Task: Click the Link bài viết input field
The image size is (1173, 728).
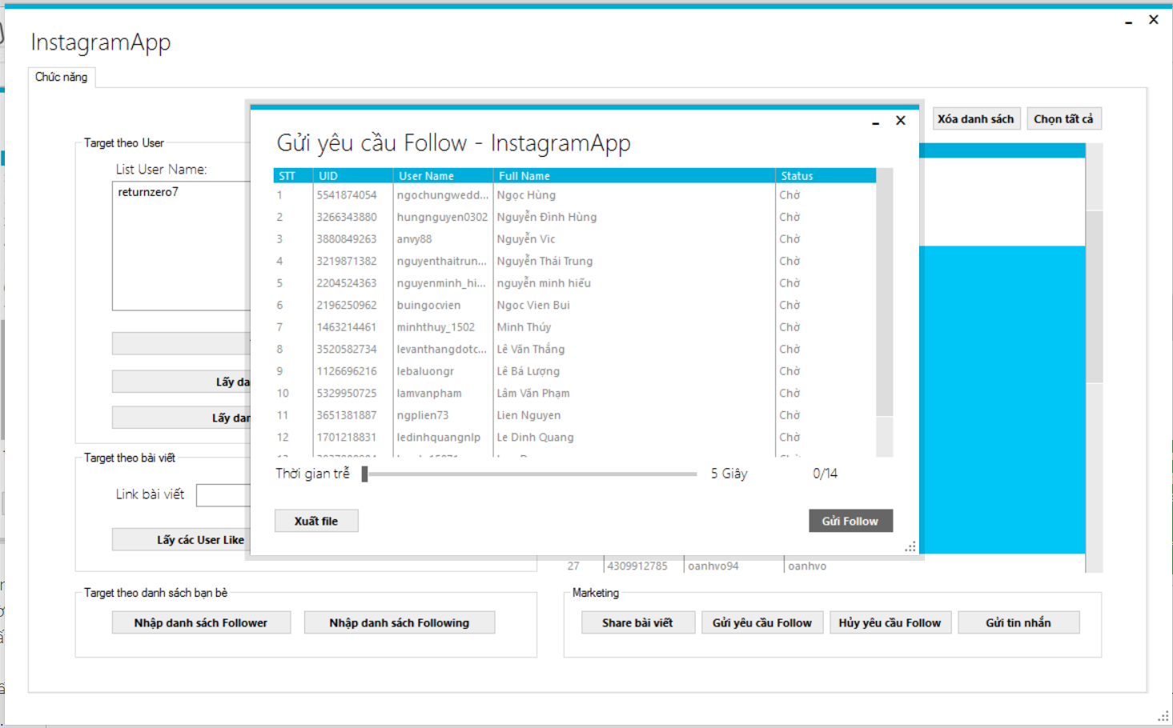Action: (224, 495)
